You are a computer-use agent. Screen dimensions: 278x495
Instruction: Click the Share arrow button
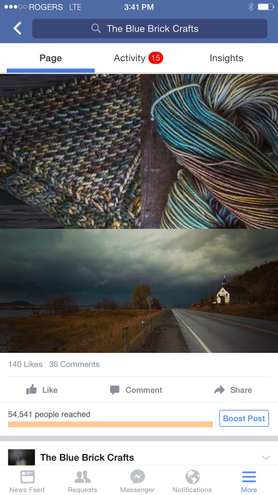[233, 390]
